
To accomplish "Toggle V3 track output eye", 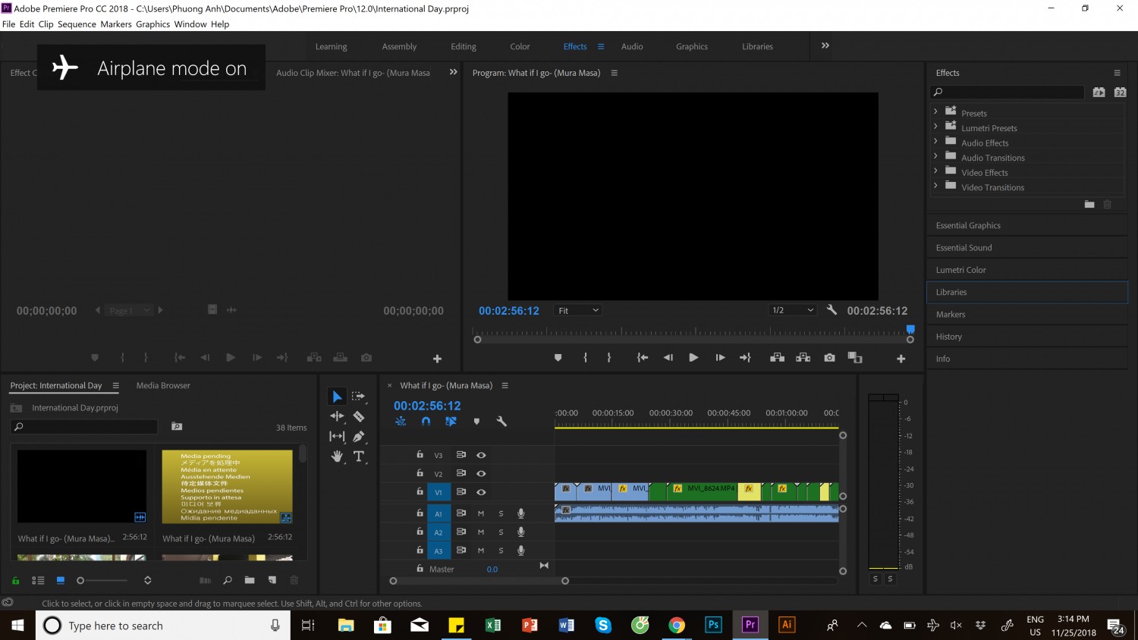I will 481,455.
